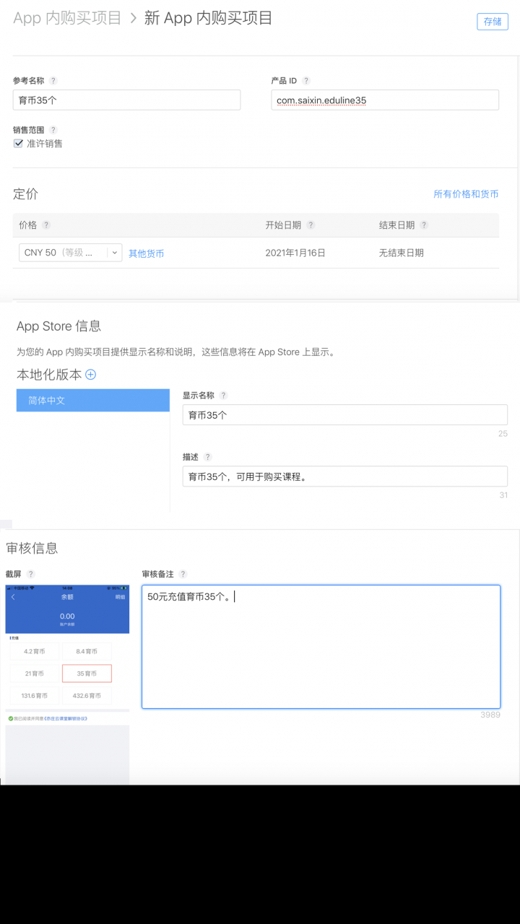
Task: Select 简体中文 localization entry
Action: (x=92, y=400)
